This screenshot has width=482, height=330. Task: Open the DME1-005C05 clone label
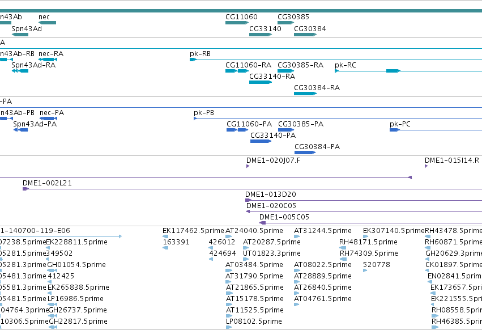284,217
